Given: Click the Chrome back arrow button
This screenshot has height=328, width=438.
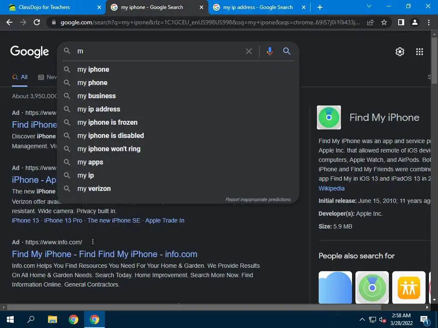Looking at the screenshot, I should pyautogui.click(x=9, y=22).
